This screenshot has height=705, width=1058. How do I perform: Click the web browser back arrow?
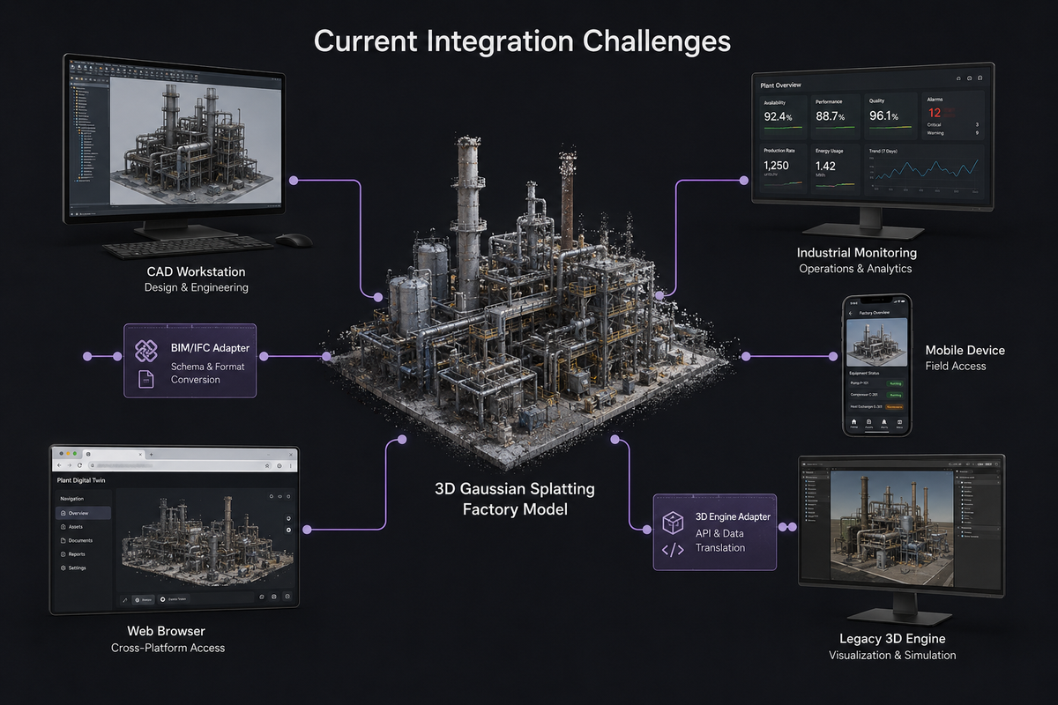59,465
